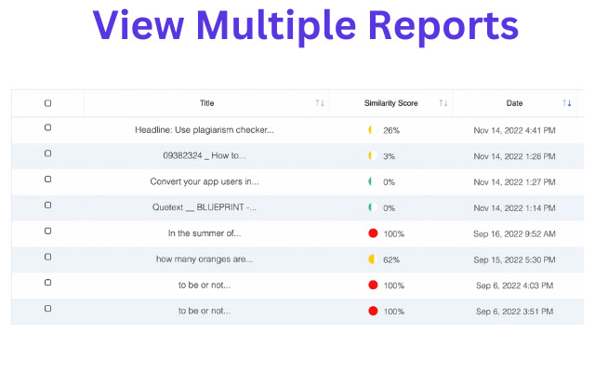
Task: Click the Similarity Score column header label
Action: pyautogui.click(x=389, y=103)
